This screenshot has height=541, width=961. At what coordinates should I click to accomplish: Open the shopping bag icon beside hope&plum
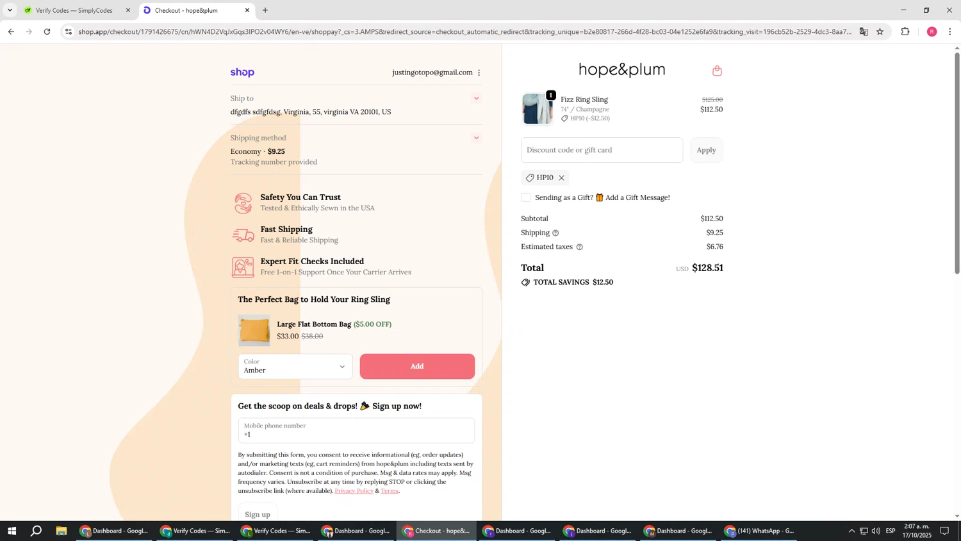tap(717, 71)
